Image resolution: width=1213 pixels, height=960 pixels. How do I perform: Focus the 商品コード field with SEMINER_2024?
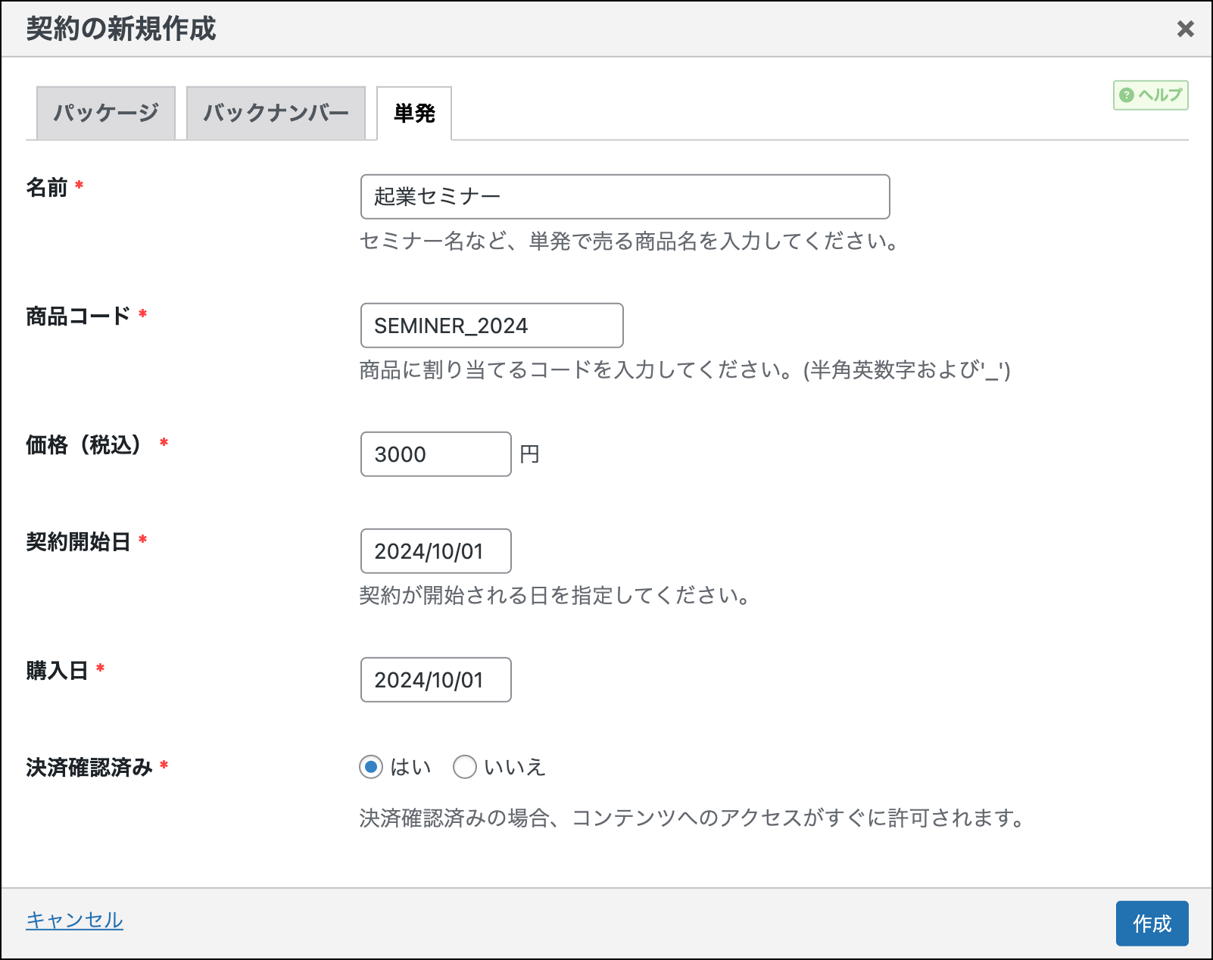click(491, 326)
